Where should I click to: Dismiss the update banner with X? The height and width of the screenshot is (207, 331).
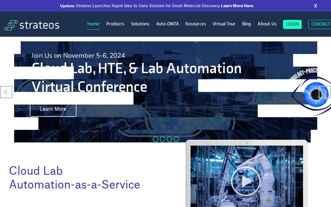tap(316, 6)
